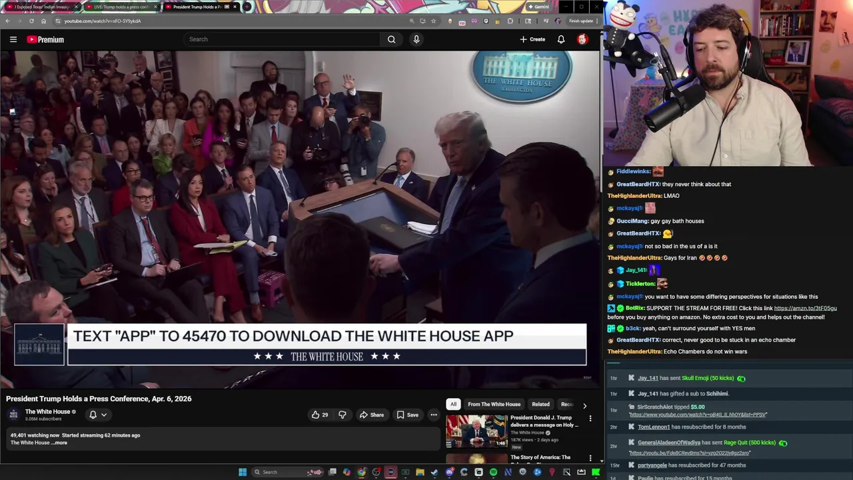Open options for Story of America video
853x480 pixels.
point(590,459)
